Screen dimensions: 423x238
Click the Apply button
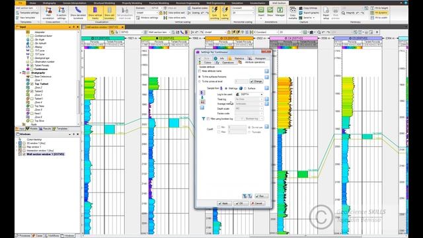[x=225, y=203]
